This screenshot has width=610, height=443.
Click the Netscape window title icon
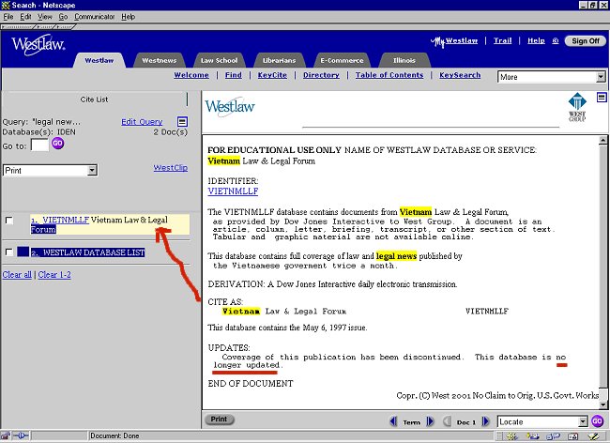(6, 5)
